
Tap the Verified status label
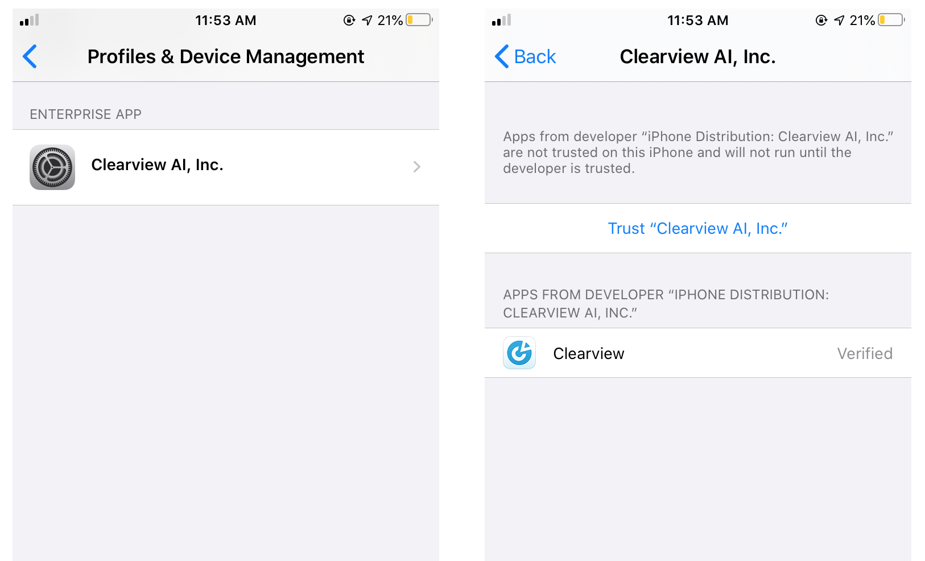pos(865,353)
